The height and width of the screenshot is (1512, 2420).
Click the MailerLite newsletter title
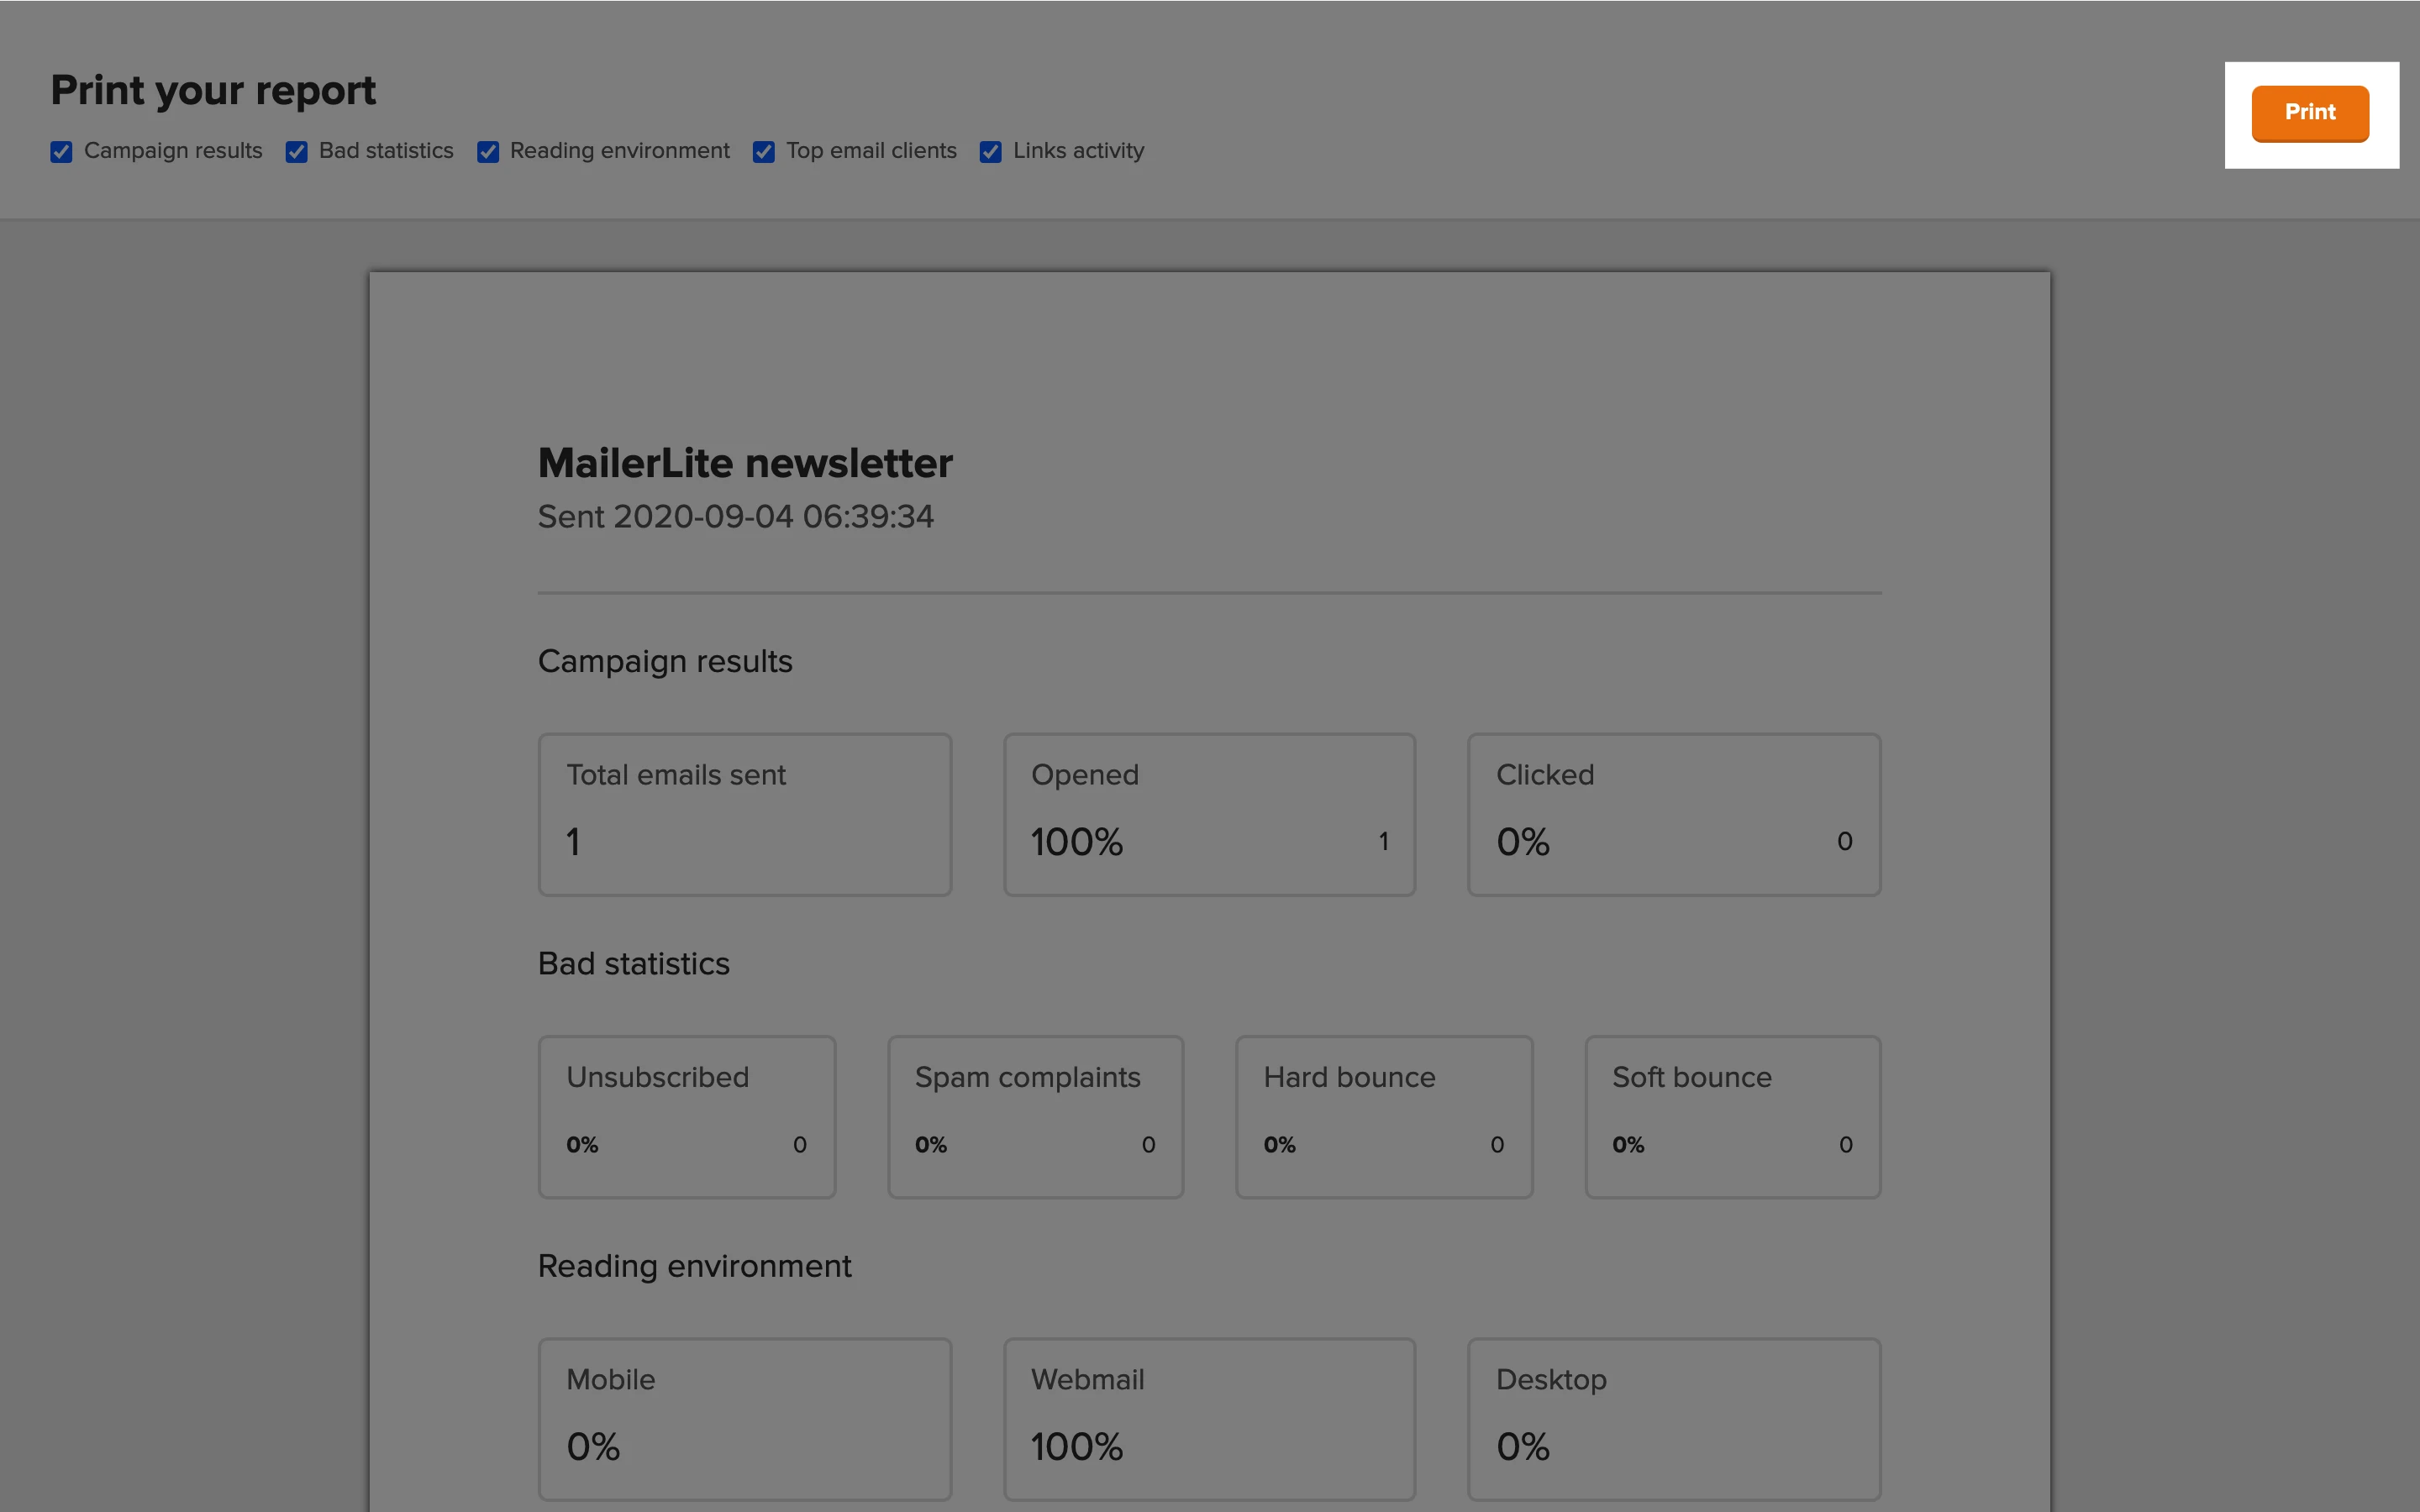(745, 463)
